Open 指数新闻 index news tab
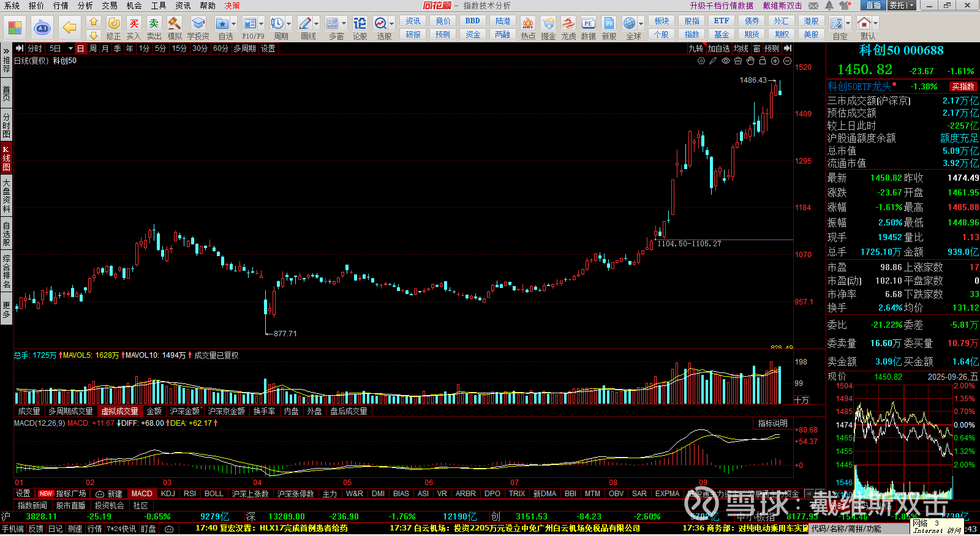This screenshot has height=536, width=980. 32,506
